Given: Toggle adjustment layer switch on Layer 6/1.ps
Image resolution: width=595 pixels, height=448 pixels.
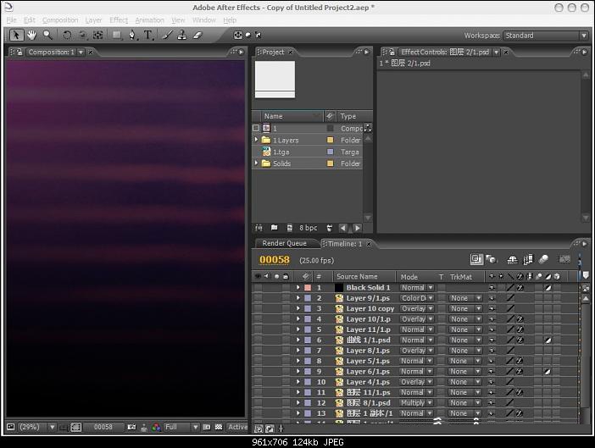Looking at the screenshot, I should [x=548, y=372].
